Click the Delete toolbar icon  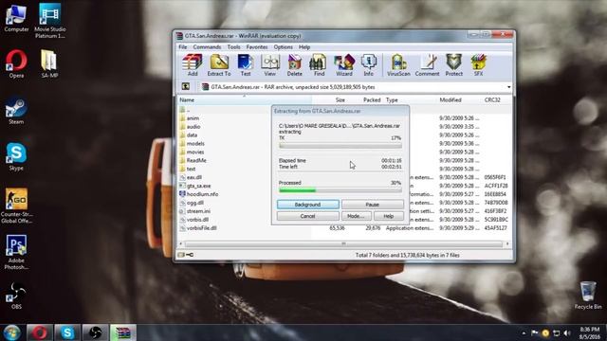pos(295,65)
